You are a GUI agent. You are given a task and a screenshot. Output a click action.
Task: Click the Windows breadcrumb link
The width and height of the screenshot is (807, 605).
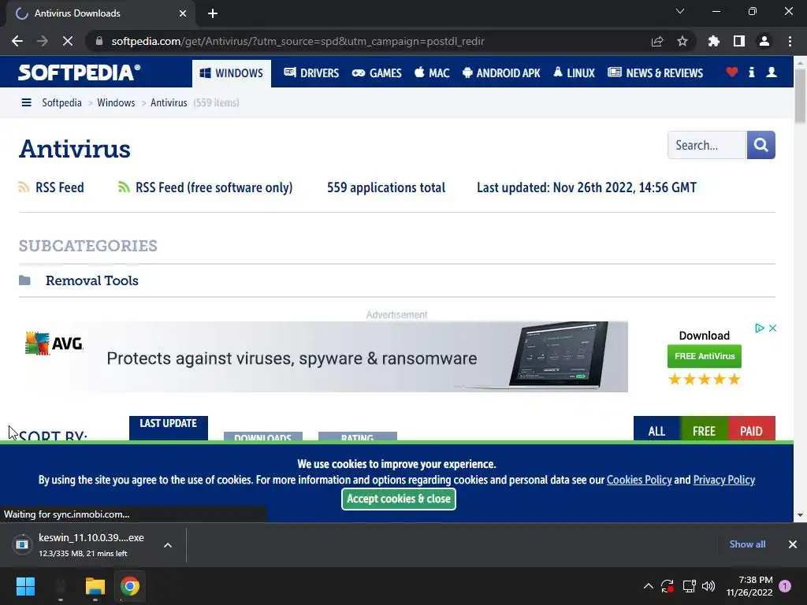click(x=116, y=102)
